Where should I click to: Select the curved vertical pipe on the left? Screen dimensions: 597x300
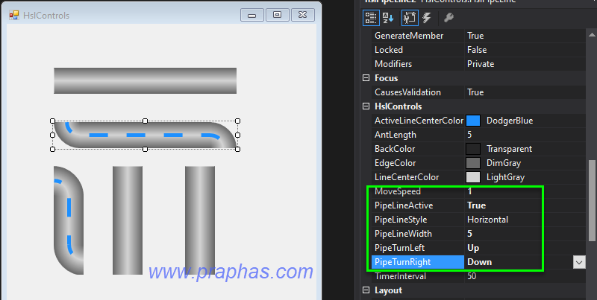(x=69, y=220)
